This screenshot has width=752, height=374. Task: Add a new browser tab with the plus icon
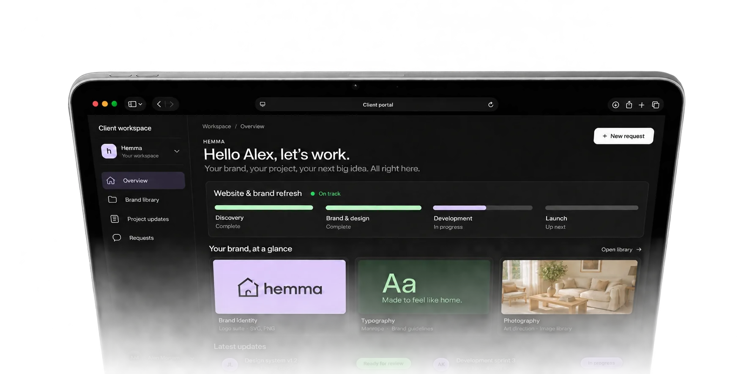tap(642, 105)
